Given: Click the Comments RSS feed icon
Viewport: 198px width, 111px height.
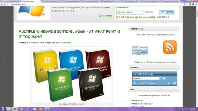Looking at the screenshot, I should 137,17.
